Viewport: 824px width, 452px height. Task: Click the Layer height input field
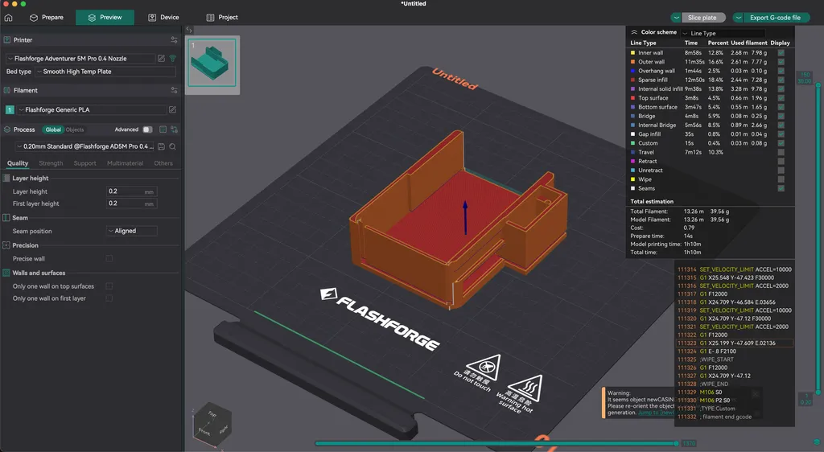tap(131, 191)
